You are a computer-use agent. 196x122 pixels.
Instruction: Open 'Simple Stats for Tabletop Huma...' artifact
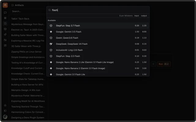pos(28,79)
